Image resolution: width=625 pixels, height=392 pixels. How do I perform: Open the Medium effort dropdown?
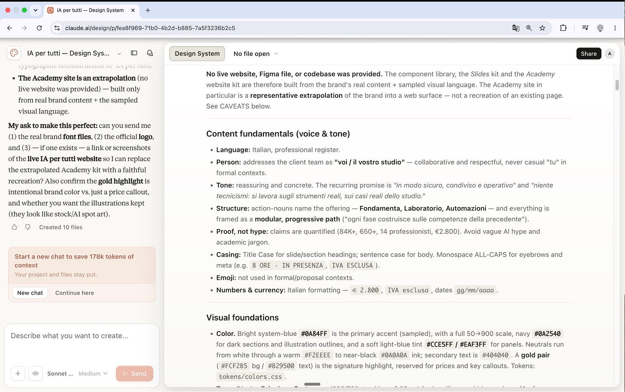tap(93, 374)
